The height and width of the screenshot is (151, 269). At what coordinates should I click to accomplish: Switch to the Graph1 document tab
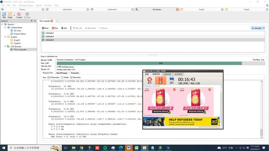tap(202, 9)
